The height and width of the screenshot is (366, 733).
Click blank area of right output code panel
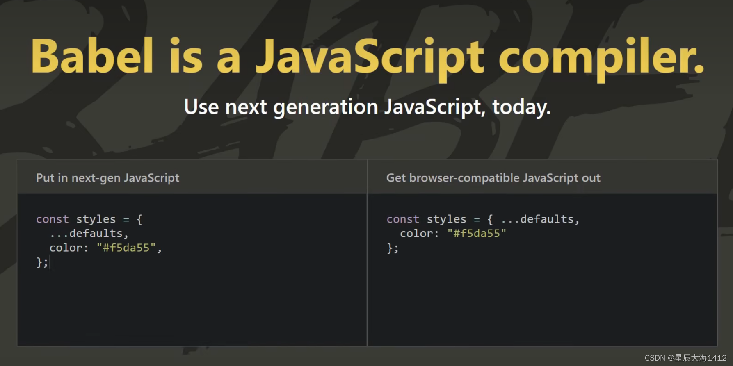542,301
